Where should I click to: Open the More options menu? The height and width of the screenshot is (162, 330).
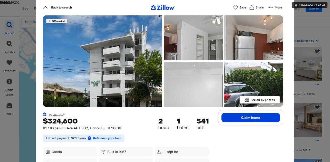pyautogui.click(x=270, y=7)
